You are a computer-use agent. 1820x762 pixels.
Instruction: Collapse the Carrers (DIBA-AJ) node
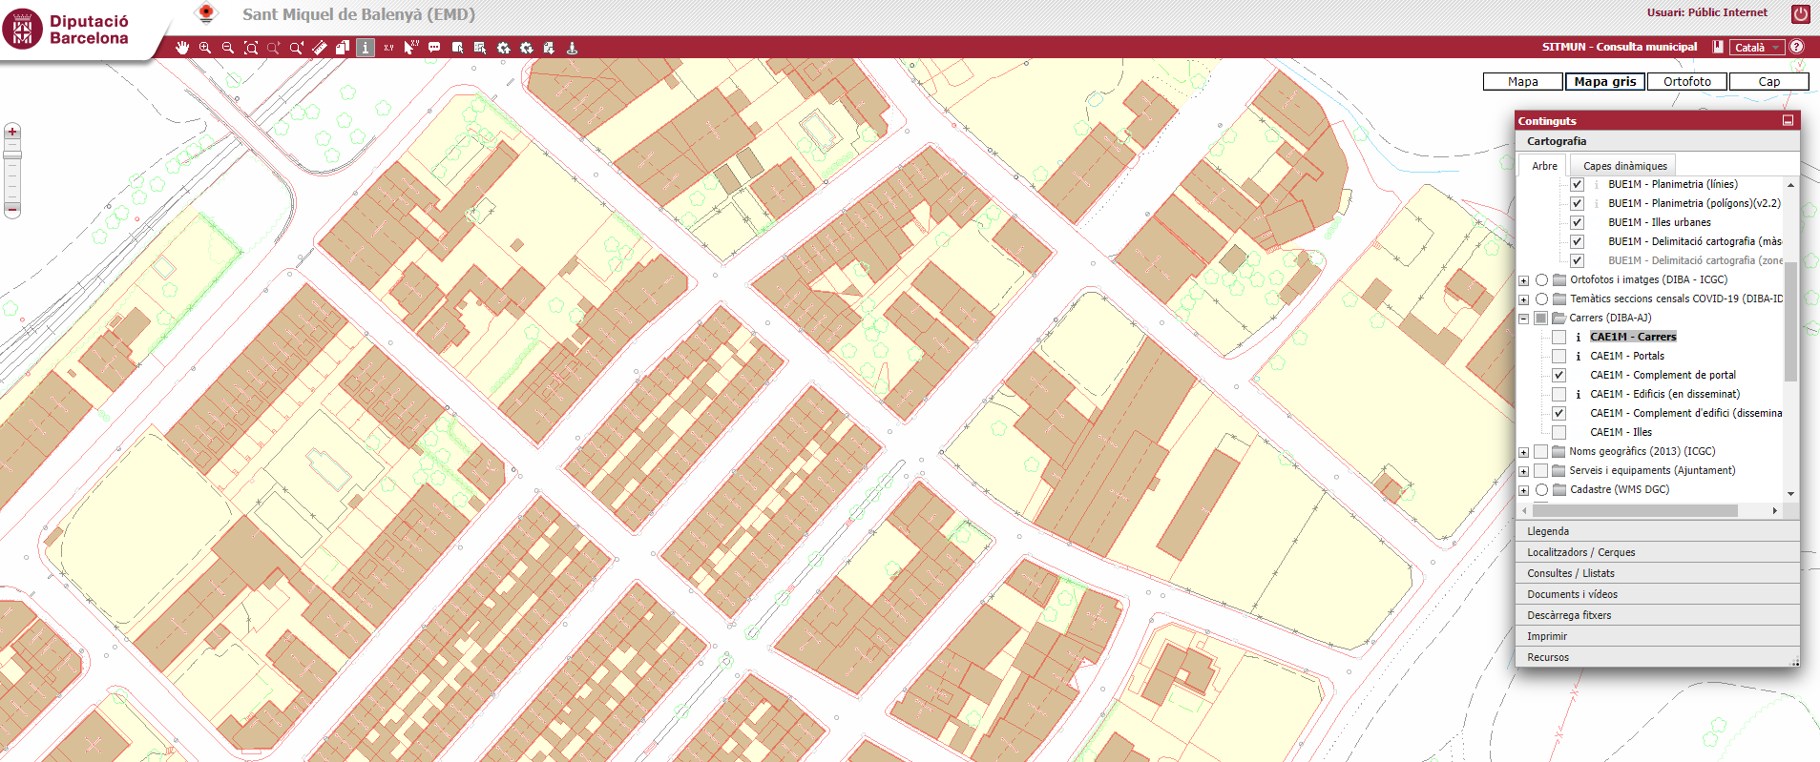tap(1524, 319)
